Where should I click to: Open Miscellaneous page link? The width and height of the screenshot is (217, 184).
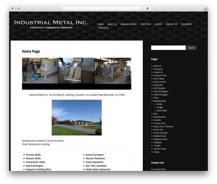[160, 117]
